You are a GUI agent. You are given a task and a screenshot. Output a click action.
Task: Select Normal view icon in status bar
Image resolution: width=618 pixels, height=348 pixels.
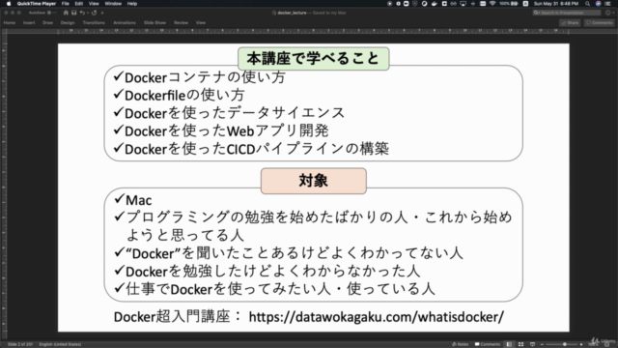(509, 344)
